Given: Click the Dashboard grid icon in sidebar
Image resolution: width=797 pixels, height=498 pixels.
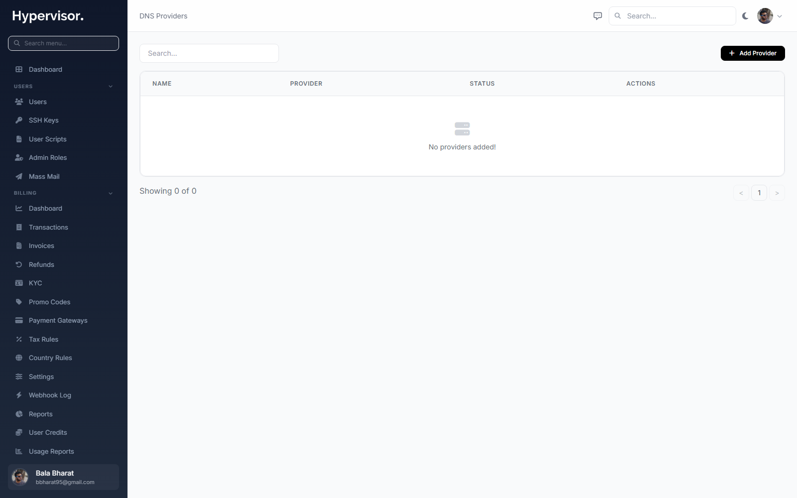Looking at the screenshot, I should (19, 69).
